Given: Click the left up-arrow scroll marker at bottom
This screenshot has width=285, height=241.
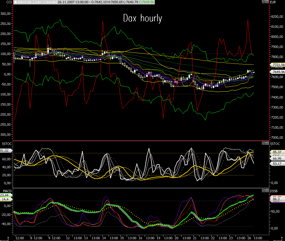Looking at the screenshot, I should click(x=8, y=238).
